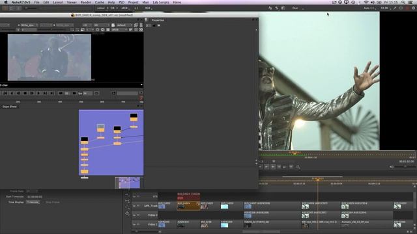Toggle the Video 2 track visibility eye
417x234 pixels.
pyautogui.click(x=138, y=215)
